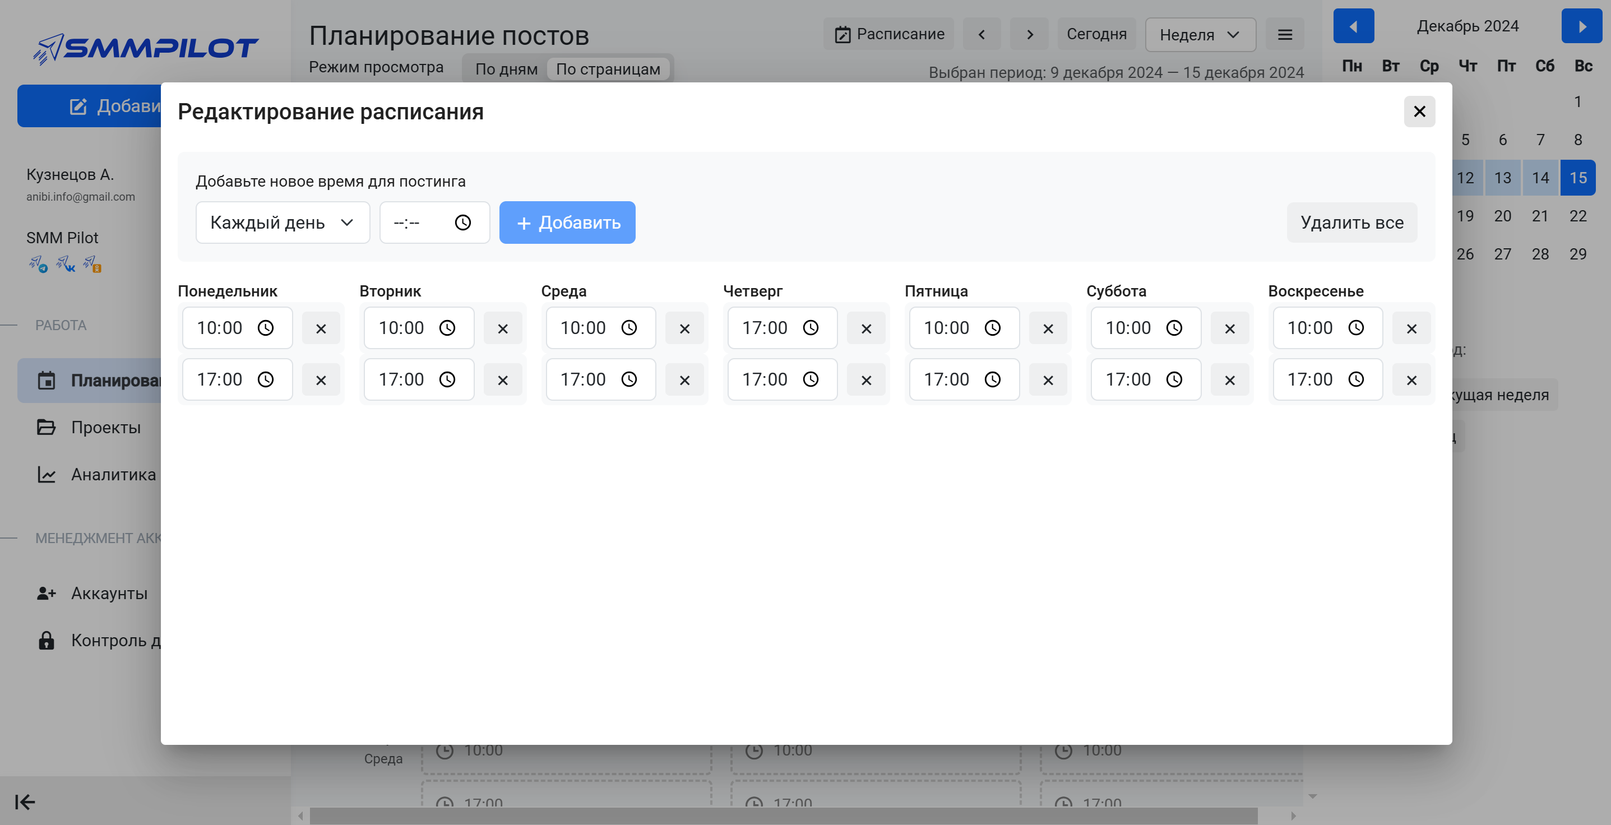This screenshot has width=1611, height=825.
Task: Remove second Thursday 17:00 time slot
Action: pos(865,379)
